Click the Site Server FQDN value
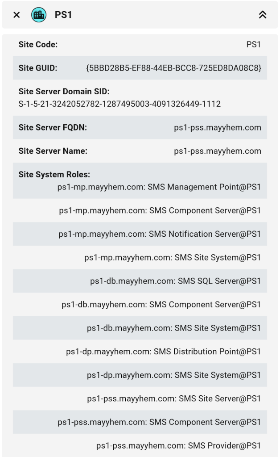The height and width of the screenshot is (457, 280). (x=217, y=128)
